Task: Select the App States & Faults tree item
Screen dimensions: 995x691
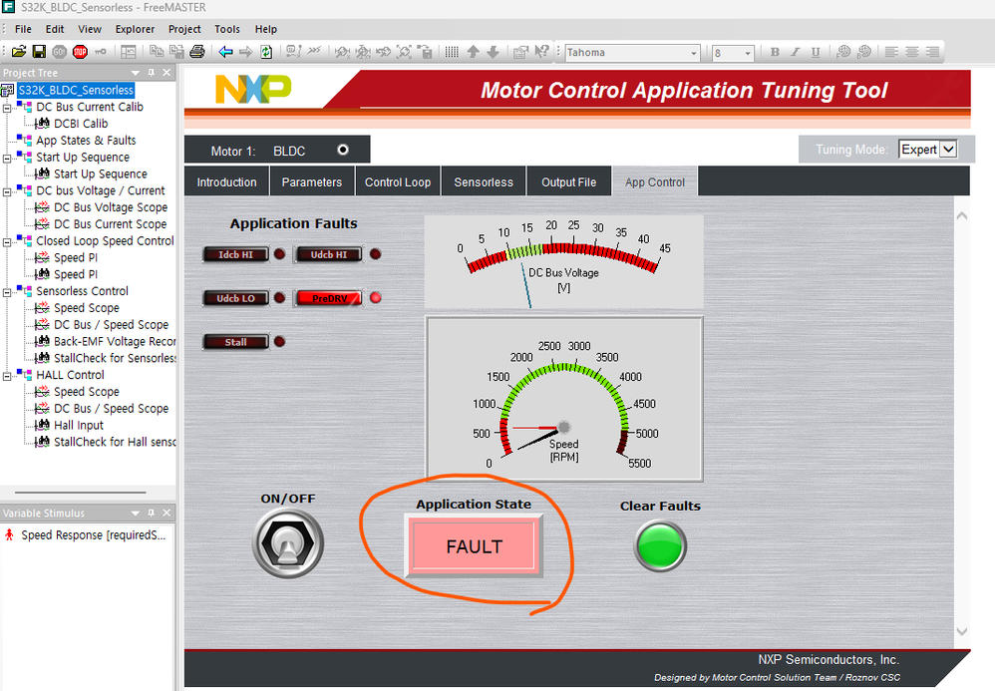Action: (86, 141)
